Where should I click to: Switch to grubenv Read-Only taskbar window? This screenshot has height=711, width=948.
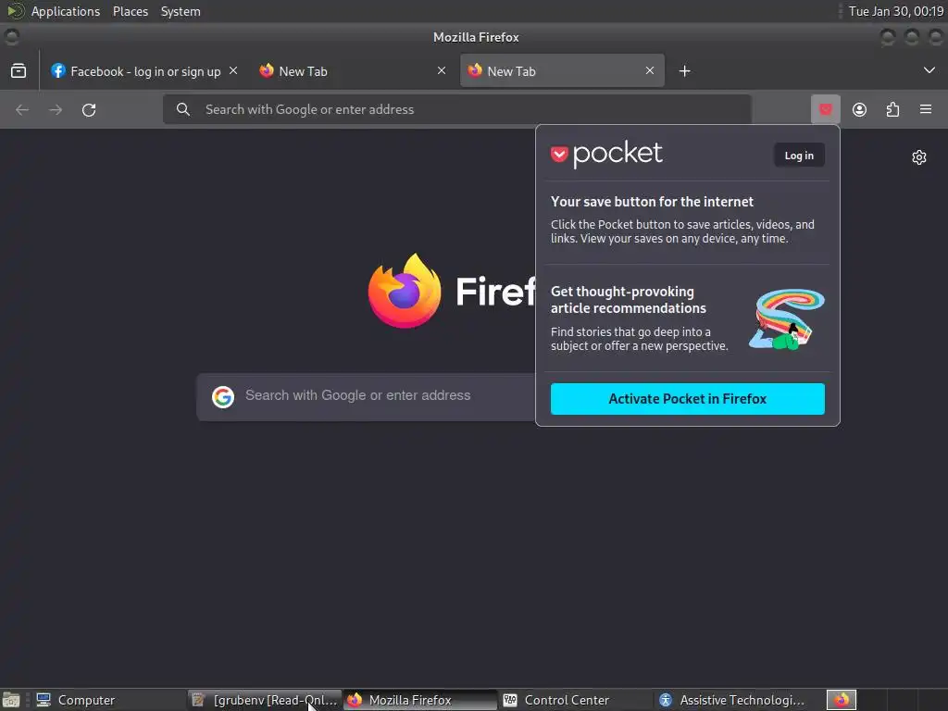point(264,700)
